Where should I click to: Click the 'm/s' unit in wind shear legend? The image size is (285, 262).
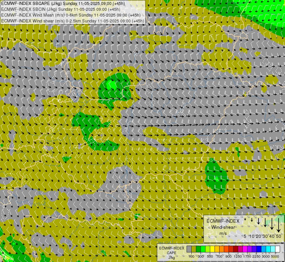coord(223,233)
